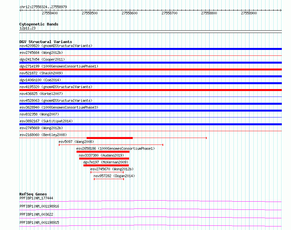Image resolution: width=291 pixels, height=230 pixels.
Task: Click the red line under nsv957282
Action: 109,179
